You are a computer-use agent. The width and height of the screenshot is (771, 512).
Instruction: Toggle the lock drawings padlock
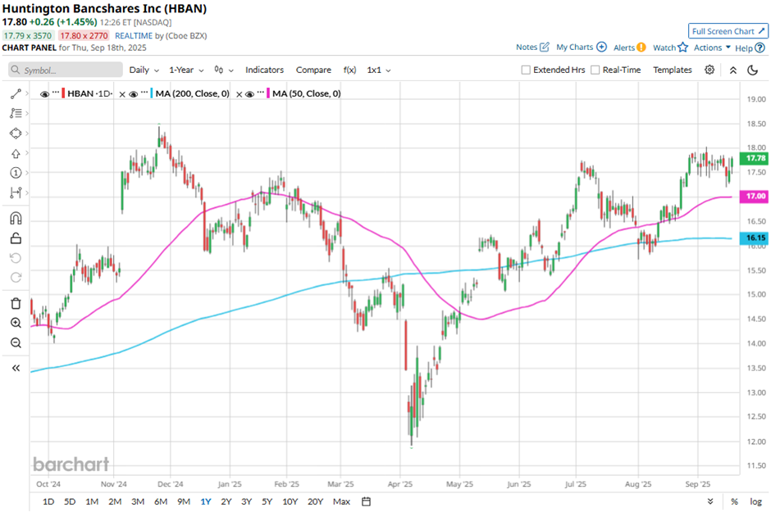pos(16,238)
